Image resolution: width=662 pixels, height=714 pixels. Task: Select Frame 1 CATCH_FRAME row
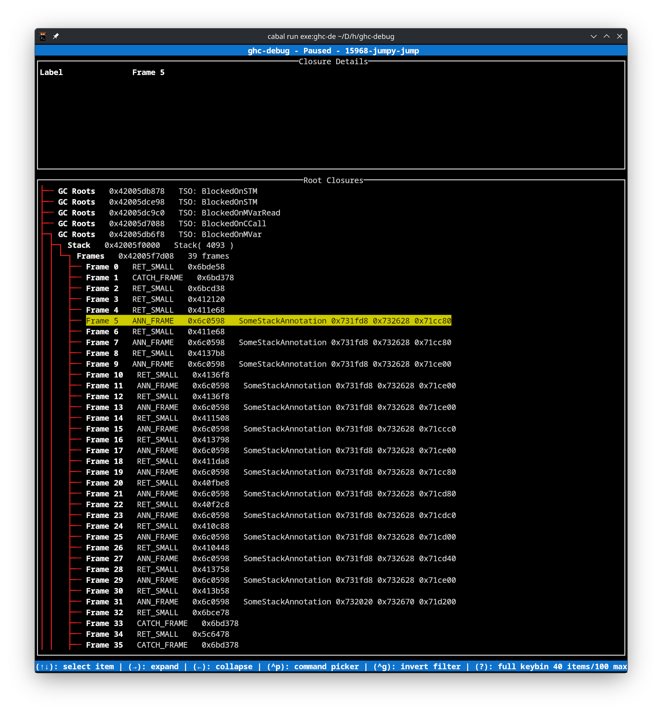(x=160, y=277)
